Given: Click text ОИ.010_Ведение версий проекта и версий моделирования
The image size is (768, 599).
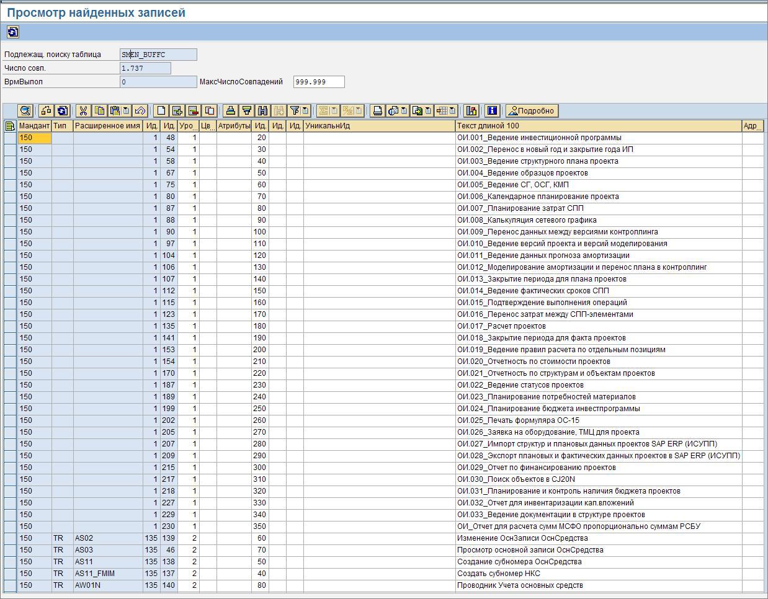Looking at the screenshot, I should click(x=562, y=244).
